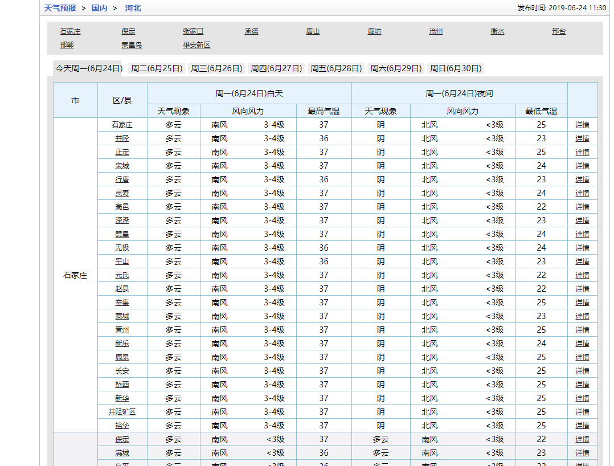Open 新乐 district link
The height and width of the screenshot is (466, 614).
coord(122,344)
